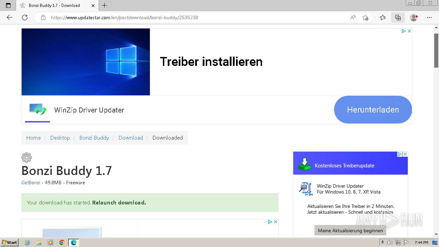Click the Bonzi Buddy 1.7 heading
This screenshot has height=247, width=439.
[x=67, y=171]
